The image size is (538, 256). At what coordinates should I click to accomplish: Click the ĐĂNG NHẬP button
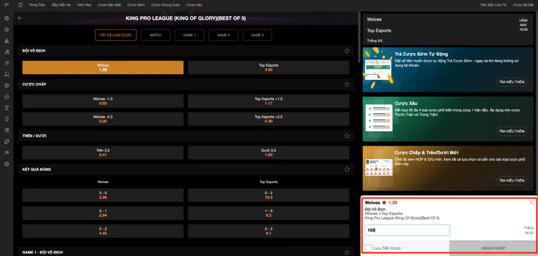tap(493, 248)
